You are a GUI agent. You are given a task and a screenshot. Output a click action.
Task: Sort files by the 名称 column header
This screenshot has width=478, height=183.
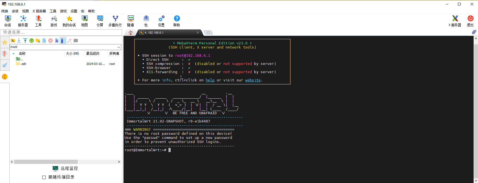tap(22, 53)
